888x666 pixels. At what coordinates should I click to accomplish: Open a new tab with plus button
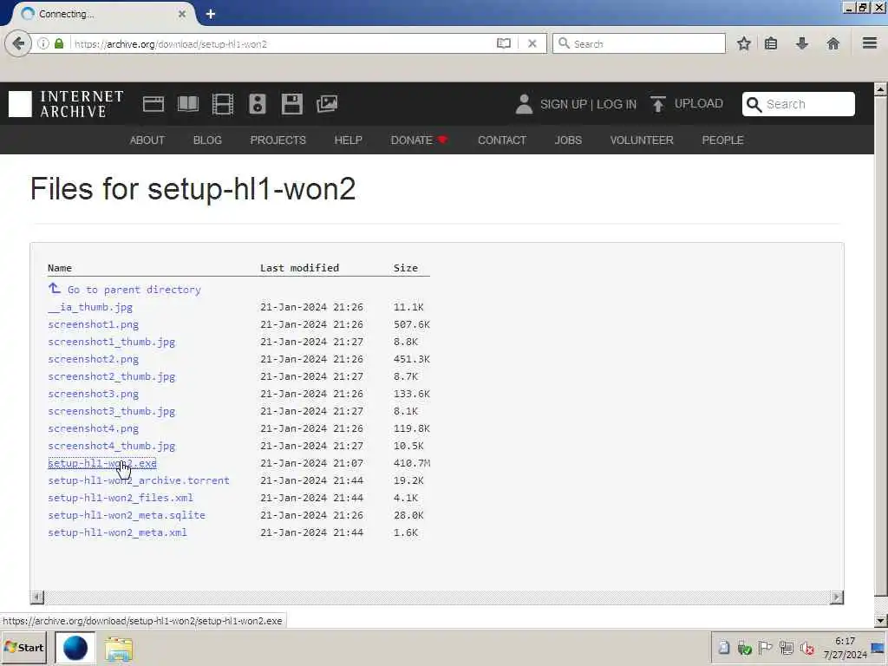211,14
